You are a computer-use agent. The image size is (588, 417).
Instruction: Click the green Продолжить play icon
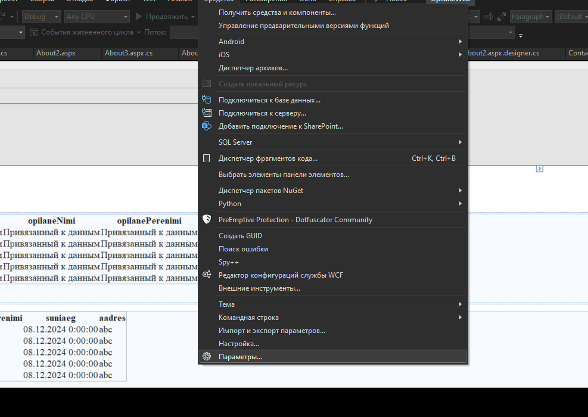pyautogui.click(x=139, y=17)
